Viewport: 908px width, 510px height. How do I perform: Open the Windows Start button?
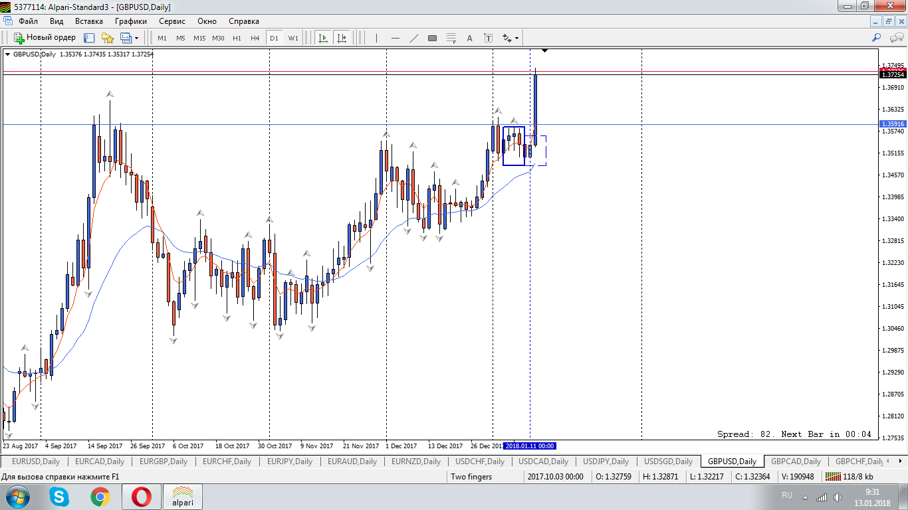18,497
